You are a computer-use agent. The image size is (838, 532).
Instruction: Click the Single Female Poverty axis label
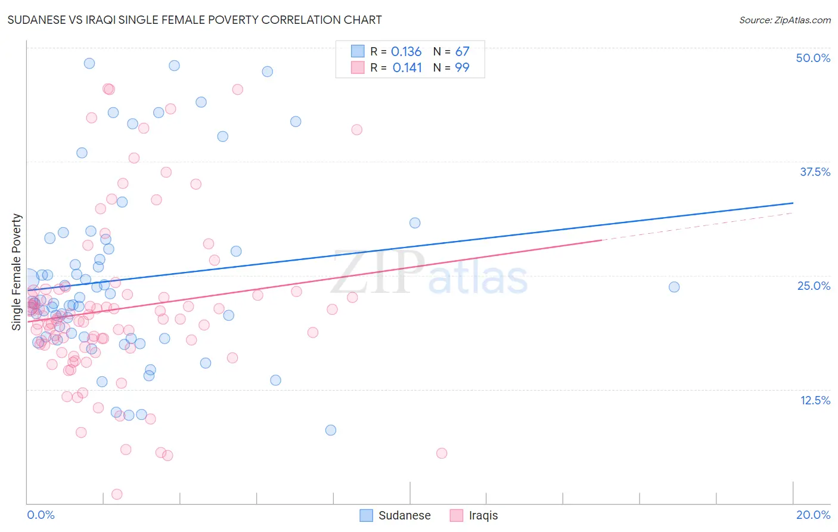coord(17,272)
